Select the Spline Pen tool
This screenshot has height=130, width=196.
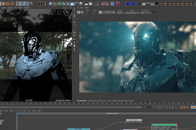[55, 4]
